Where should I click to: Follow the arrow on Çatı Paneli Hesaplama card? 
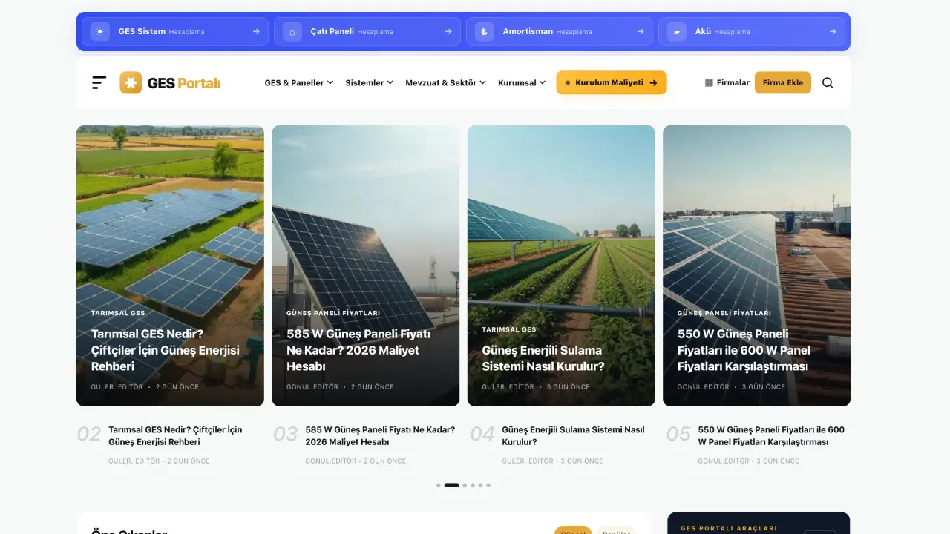448,32
